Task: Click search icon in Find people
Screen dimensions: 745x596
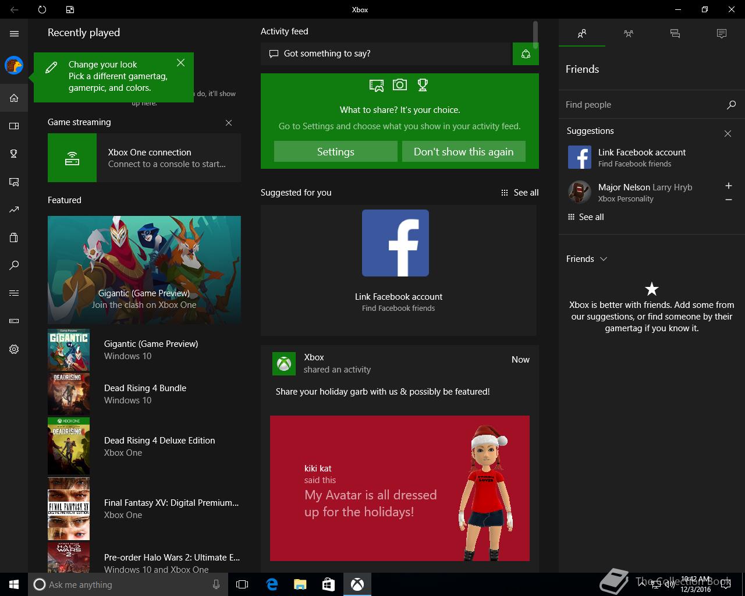Action: click(731, 105)
